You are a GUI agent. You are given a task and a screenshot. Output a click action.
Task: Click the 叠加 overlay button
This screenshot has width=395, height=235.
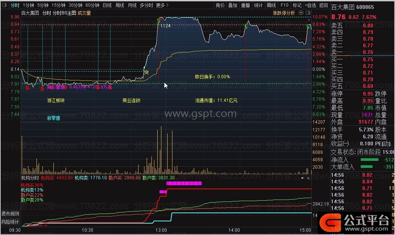coord(233,5)
